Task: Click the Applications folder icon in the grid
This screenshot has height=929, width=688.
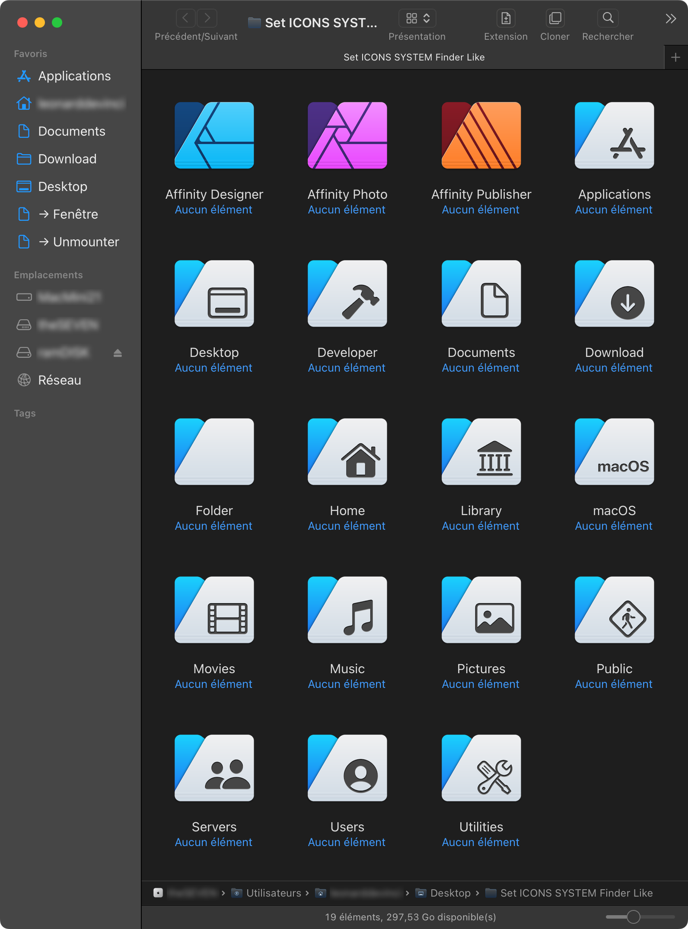Action: 614,135
